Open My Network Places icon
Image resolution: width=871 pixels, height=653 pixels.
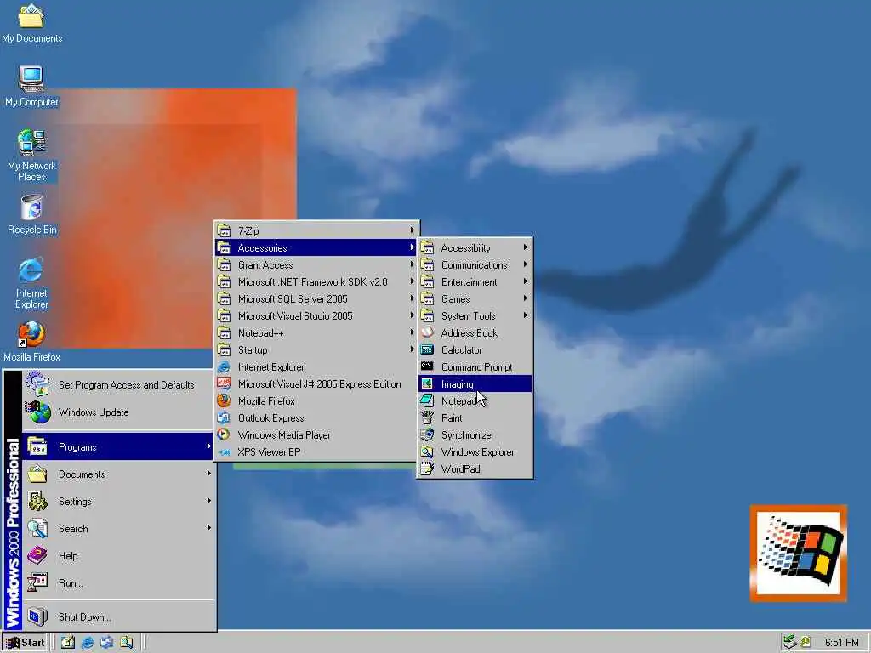point(31,156)
